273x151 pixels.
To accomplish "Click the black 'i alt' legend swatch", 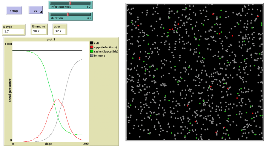I will tap(92, 43).
